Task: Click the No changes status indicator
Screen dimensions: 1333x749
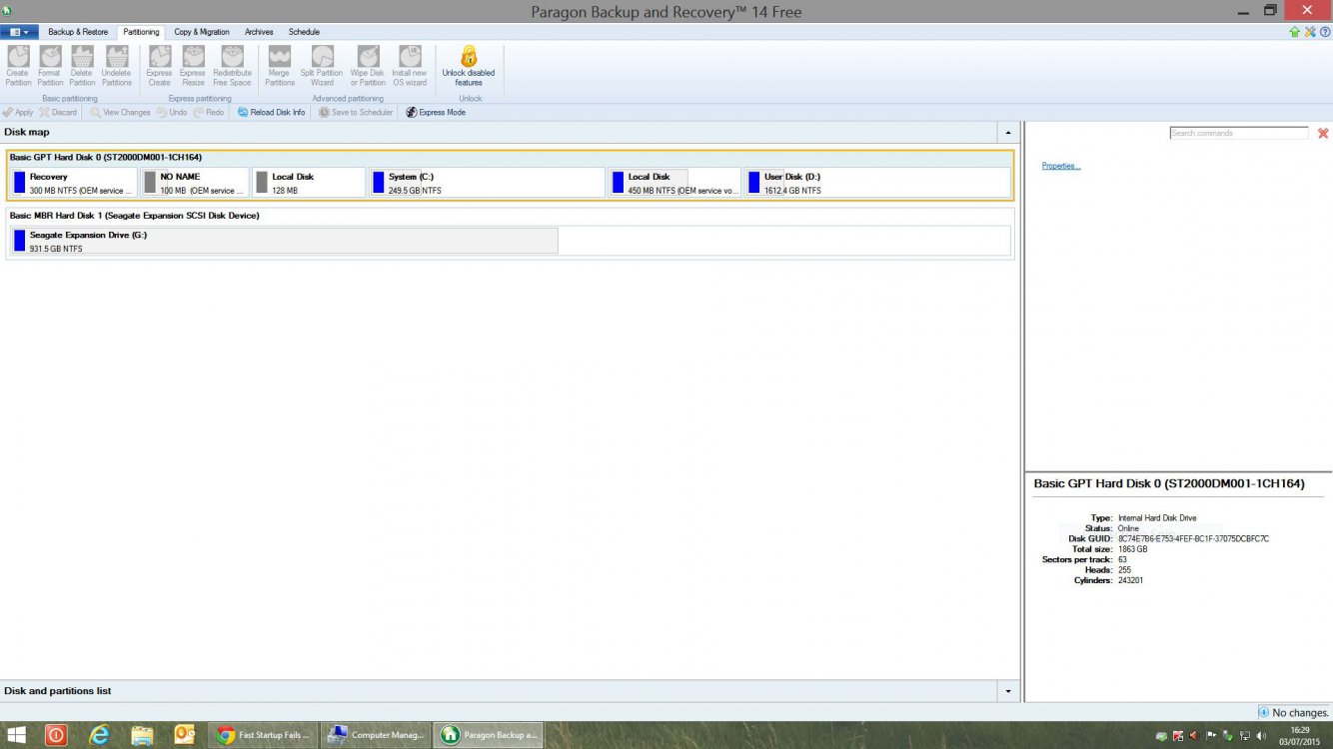Action: coord(1293,712)
